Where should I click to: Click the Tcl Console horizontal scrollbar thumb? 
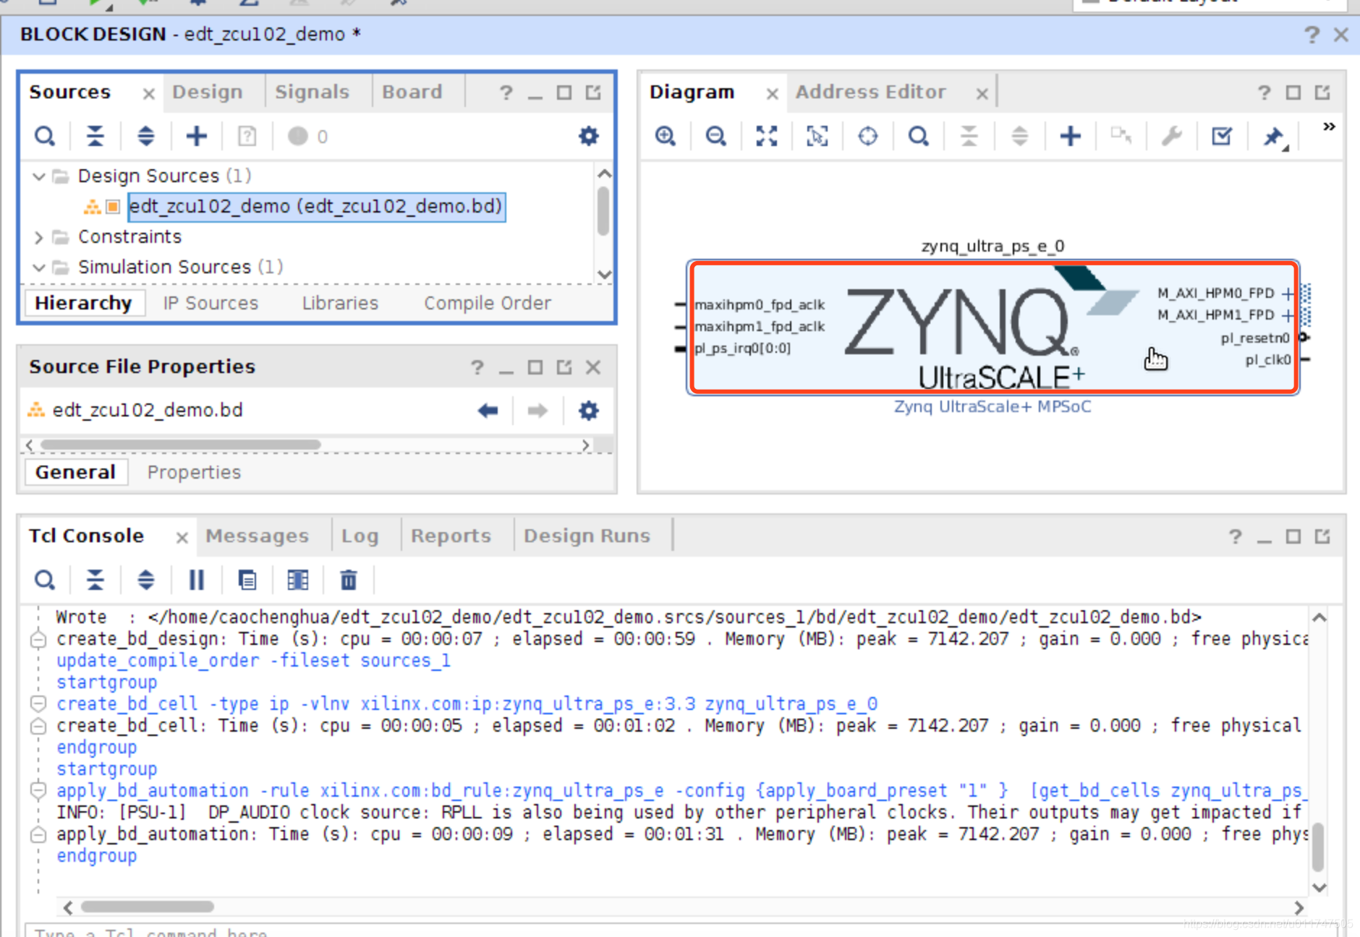(148, 907)
